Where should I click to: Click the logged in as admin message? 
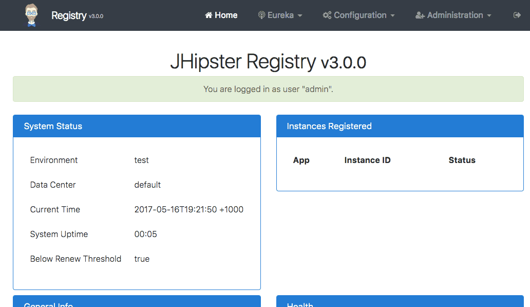[x=269, y=89]
